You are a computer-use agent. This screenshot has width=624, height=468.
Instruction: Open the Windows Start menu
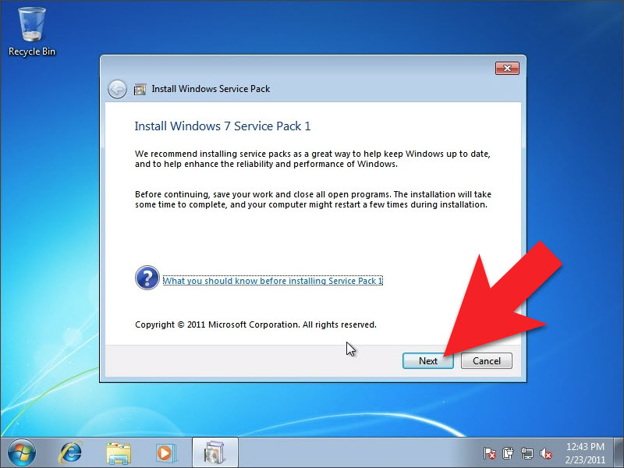[22, 452]
